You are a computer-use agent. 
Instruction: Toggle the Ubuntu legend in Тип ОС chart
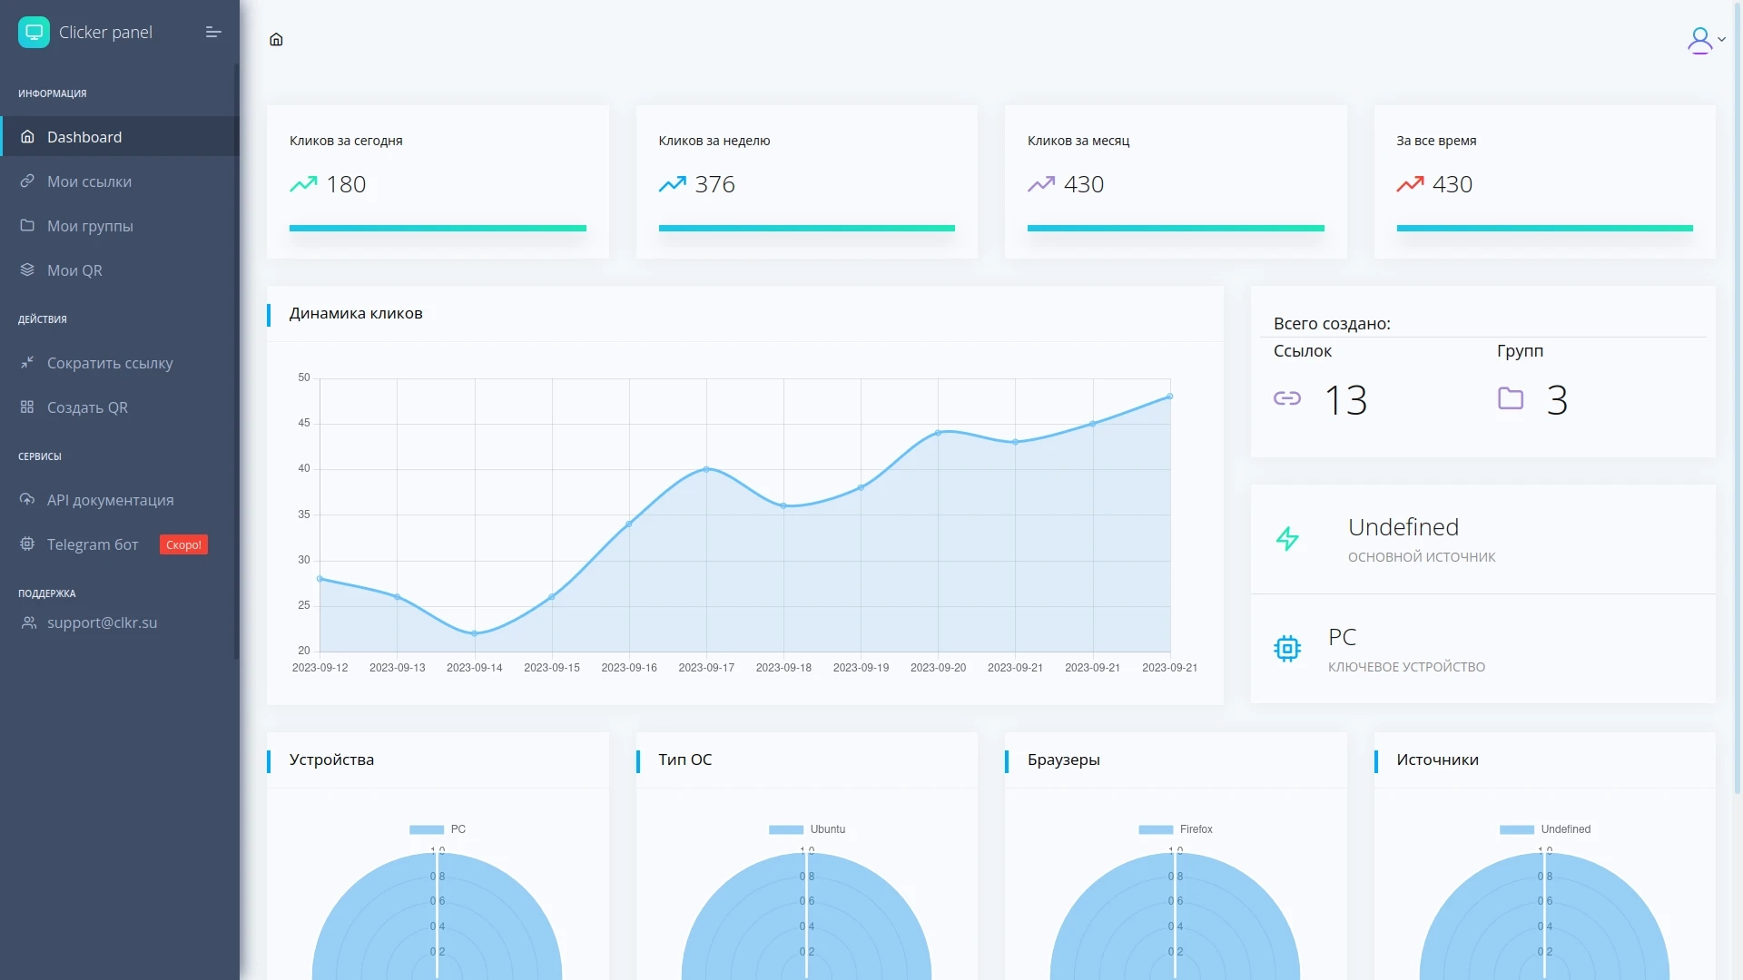point(807,829)
